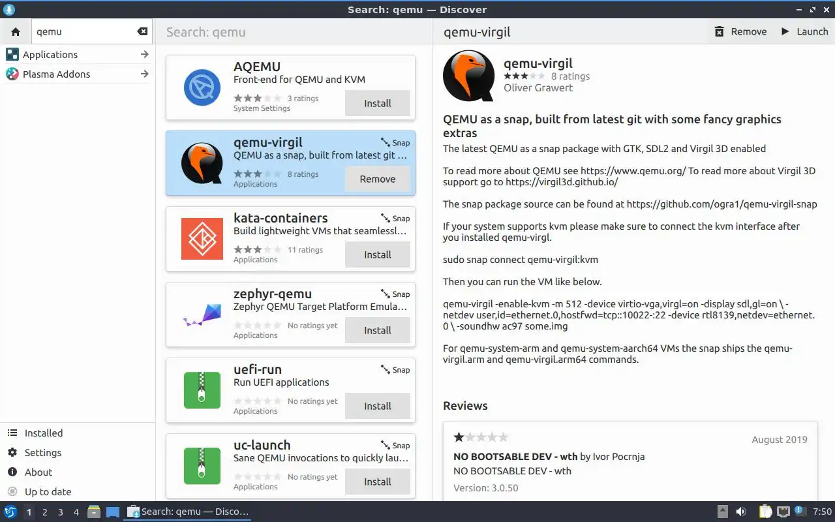
Task: Open the Lubuntu start menu
Action: tap(10, 512)
